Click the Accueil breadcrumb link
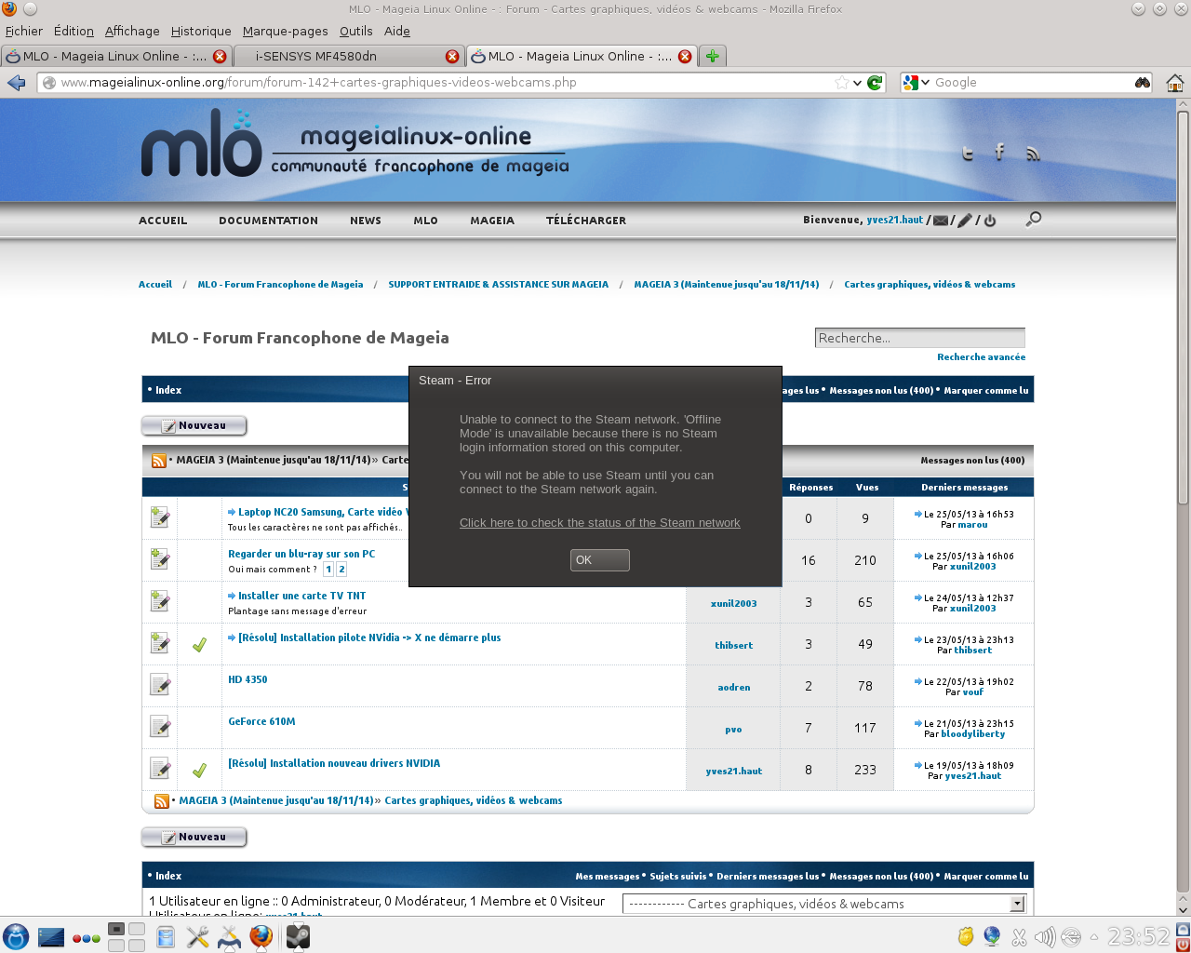 [x=155, y=285]
